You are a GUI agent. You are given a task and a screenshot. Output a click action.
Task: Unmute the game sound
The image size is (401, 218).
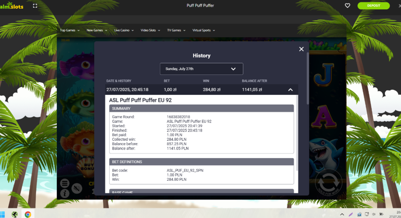pos(77,188)
